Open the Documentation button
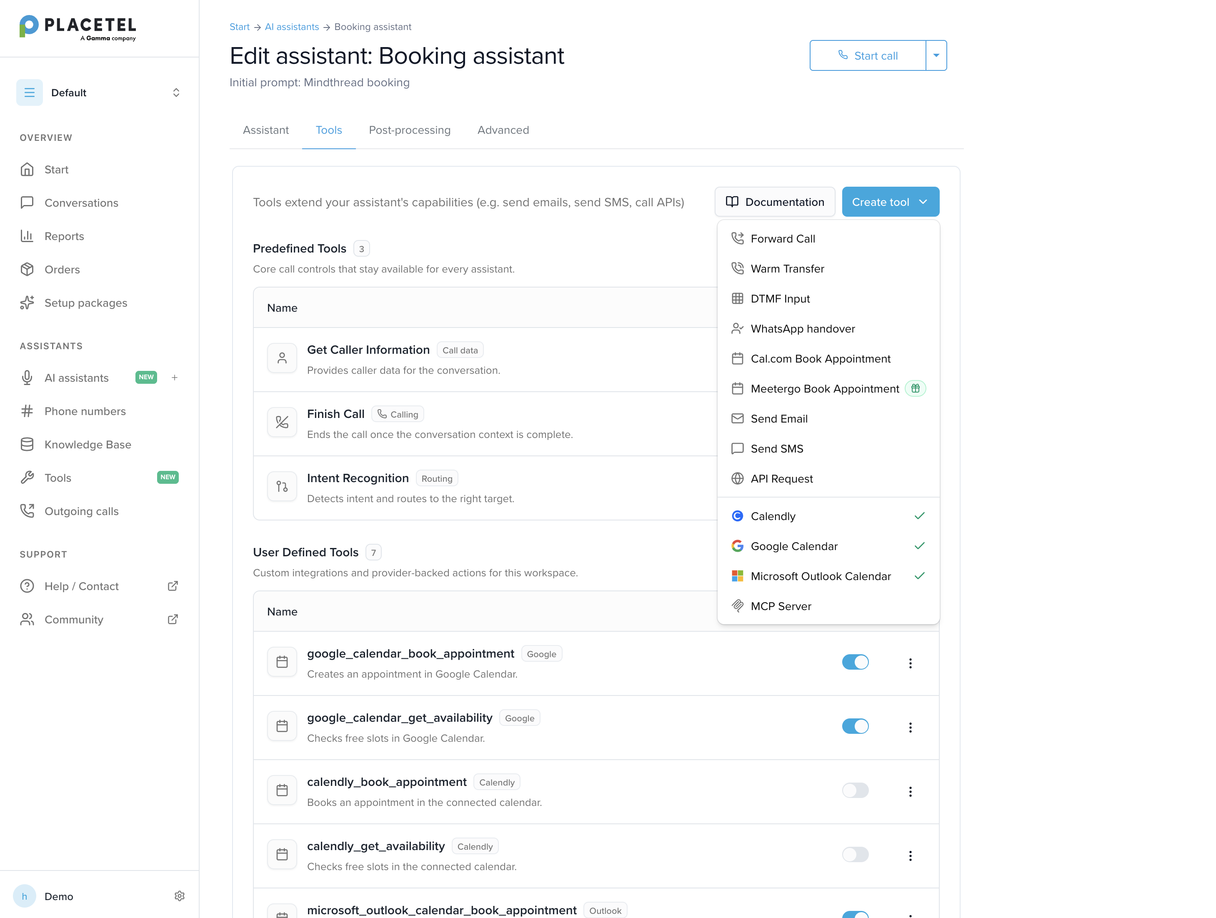The width and height of the screenshot is (1216, 918). tap(775, 202)
